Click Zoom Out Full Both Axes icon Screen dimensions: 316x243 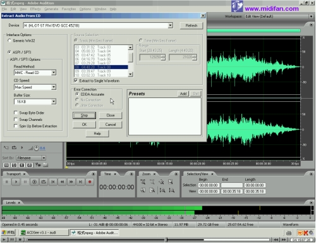coord(161,182)
